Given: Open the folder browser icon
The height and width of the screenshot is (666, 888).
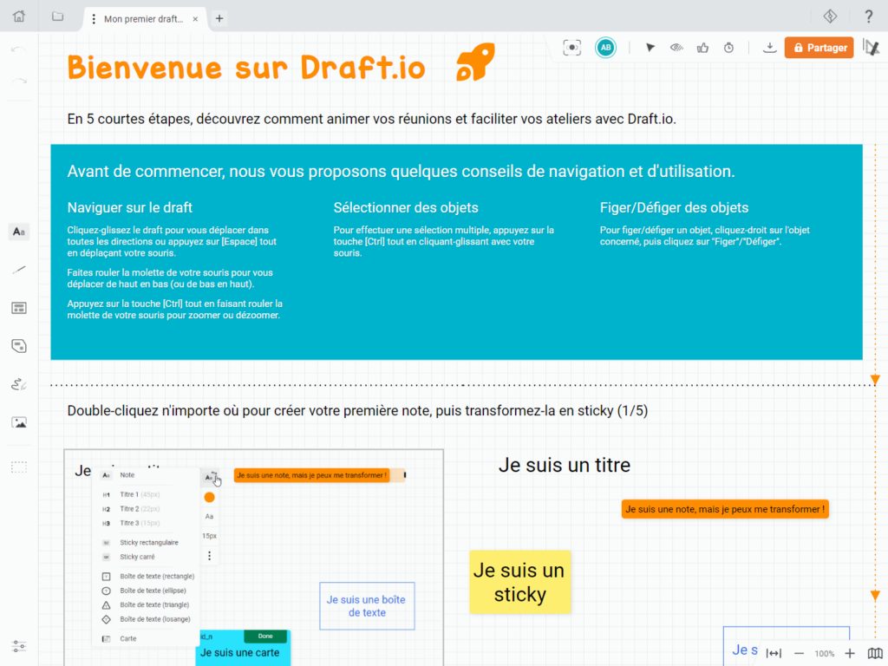Looking at the screenshot, I should (57, 16).
